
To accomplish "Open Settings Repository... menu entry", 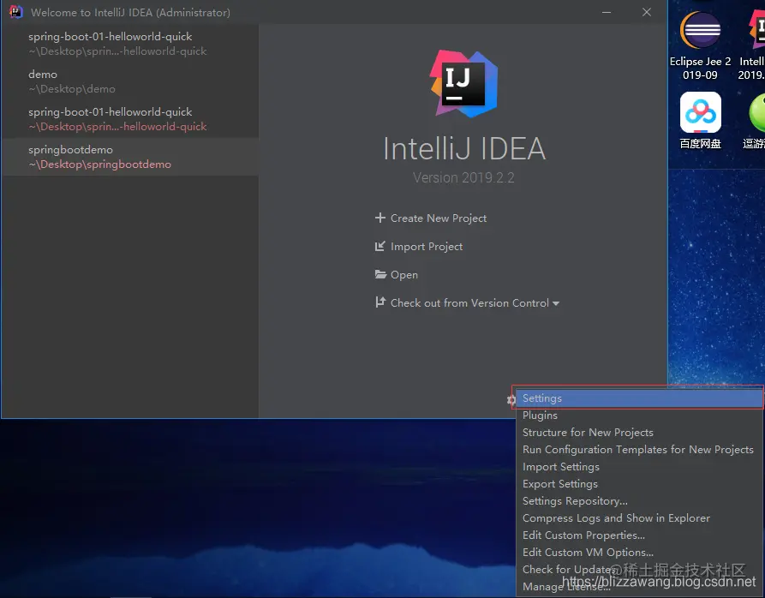I will [639, 500].
